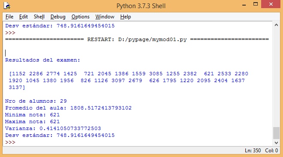Open the Help menu
Image resolution: width=283 pixels, height=157 pixels.
click(125, 17)
